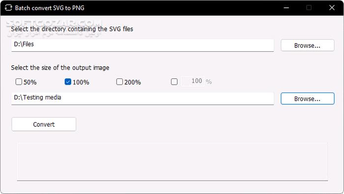Click the 'Select the directory containing the SVG files' label

coord(72,29)
